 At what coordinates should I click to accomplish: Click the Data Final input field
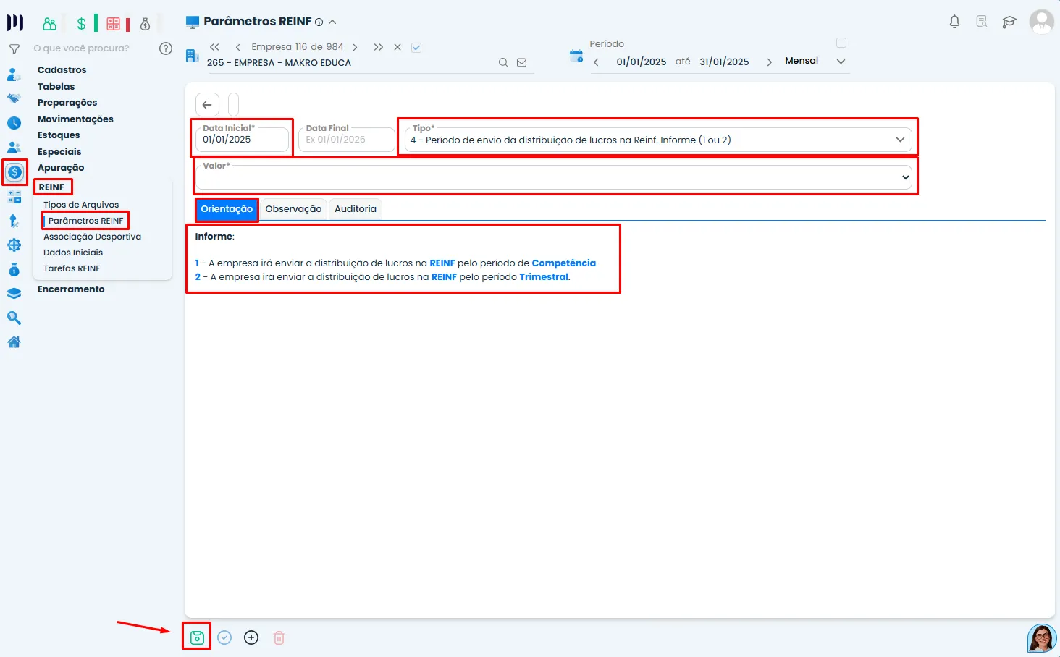pos(347,140)
